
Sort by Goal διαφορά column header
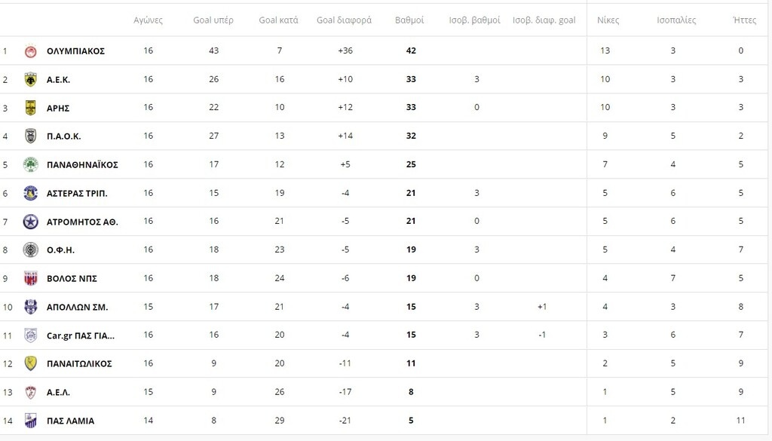coord(344,20)
